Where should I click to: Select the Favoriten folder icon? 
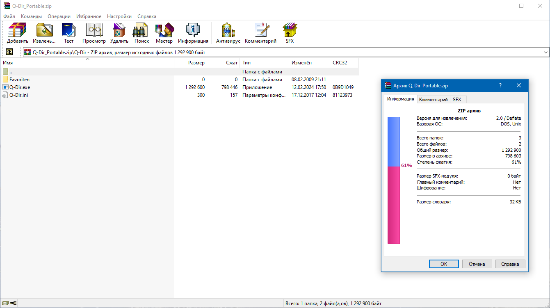point(5,80)
